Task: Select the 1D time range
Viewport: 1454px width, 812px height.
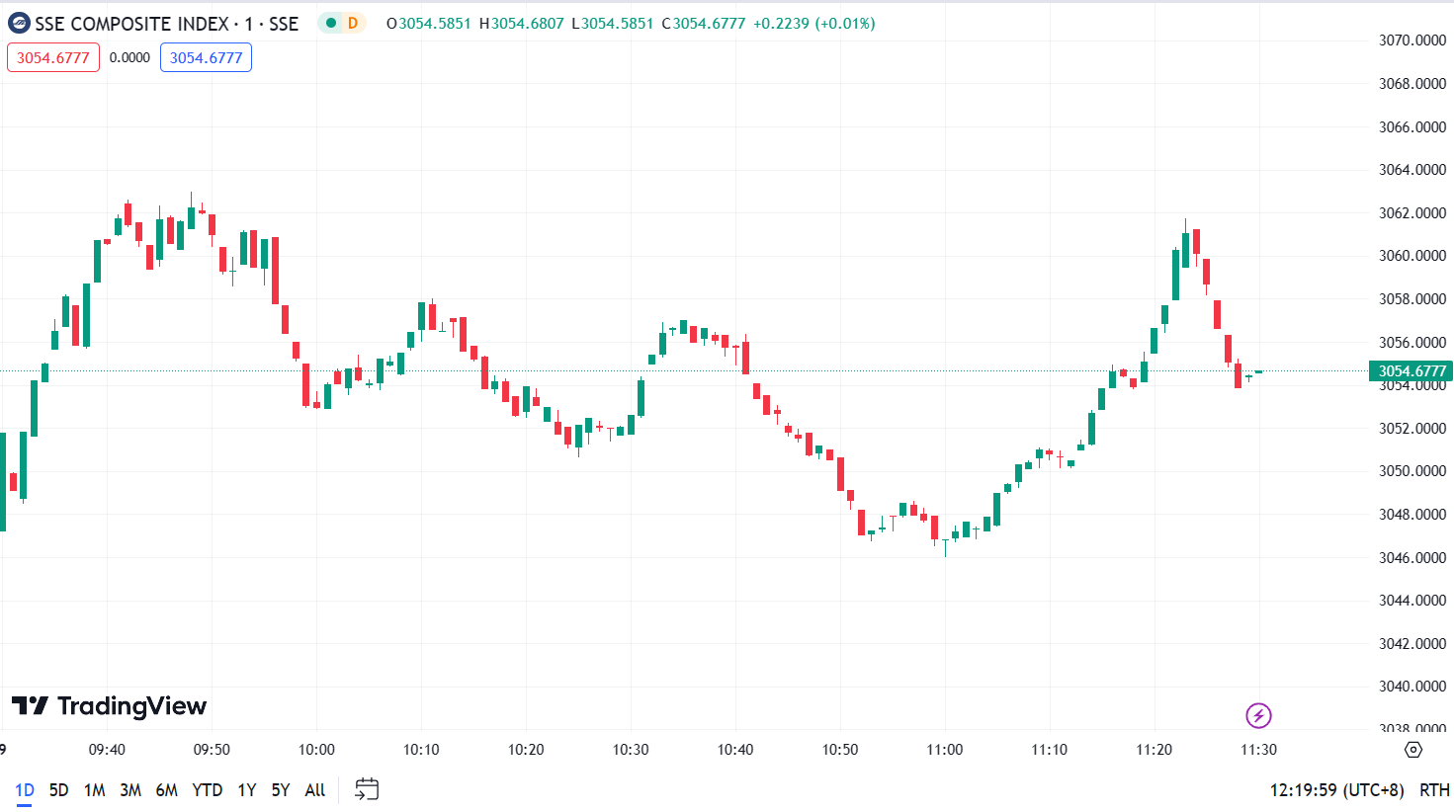Action: [x=25, y=790]
